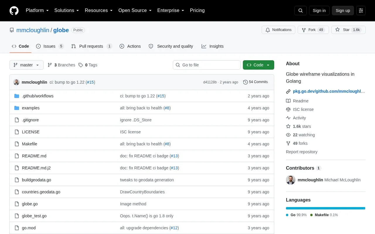The height and width of the screenshot is (234, 375).
Task: Click the folder icon for .github/workflows
Action: (x=17, y=96)
